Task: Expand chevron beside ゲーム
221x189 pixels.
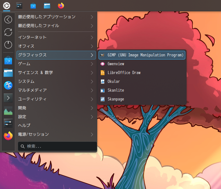Action: 92,64
